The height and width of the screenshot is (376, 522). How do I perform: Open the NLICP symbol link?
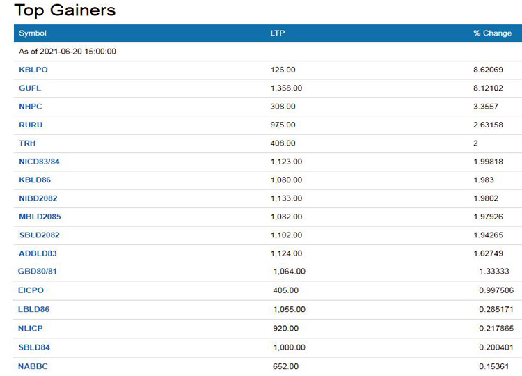31,328
